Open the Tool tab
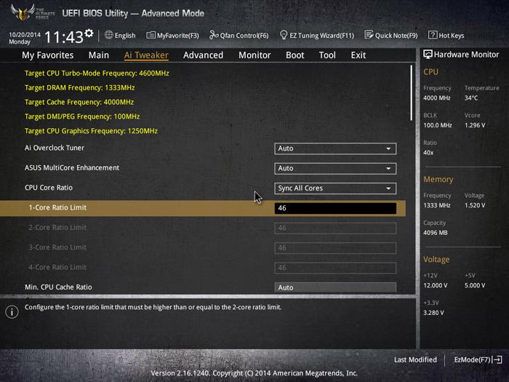Screen dimensions: 509x382 click(327, 55)
